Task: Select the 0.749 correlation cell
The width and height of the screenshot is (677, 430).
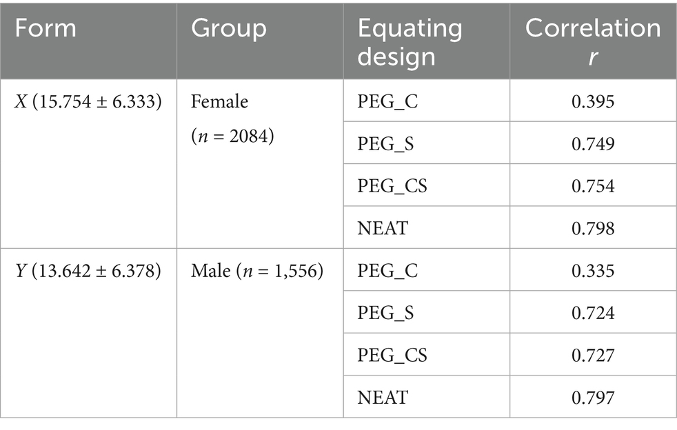Action: (x=592, y=143)
